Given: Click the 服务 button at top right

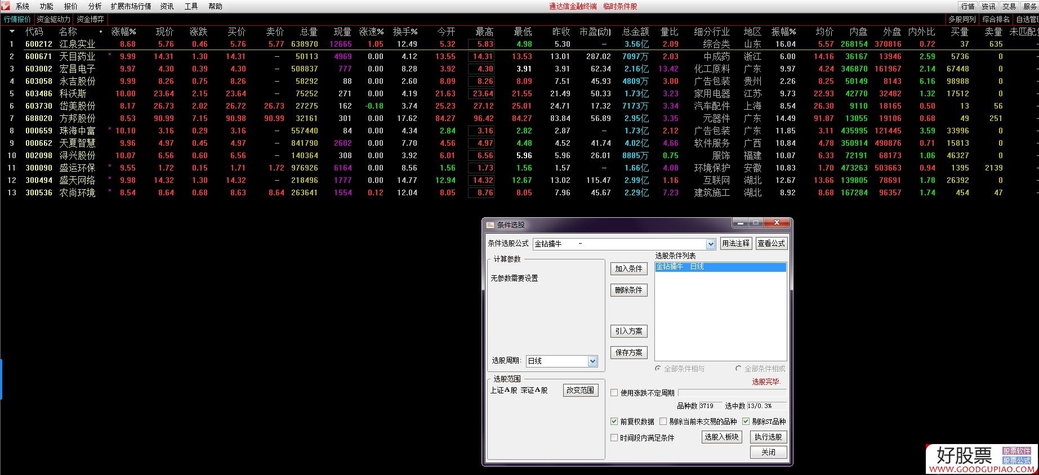Looking at the screenshot, I should tap(1030, 6).
